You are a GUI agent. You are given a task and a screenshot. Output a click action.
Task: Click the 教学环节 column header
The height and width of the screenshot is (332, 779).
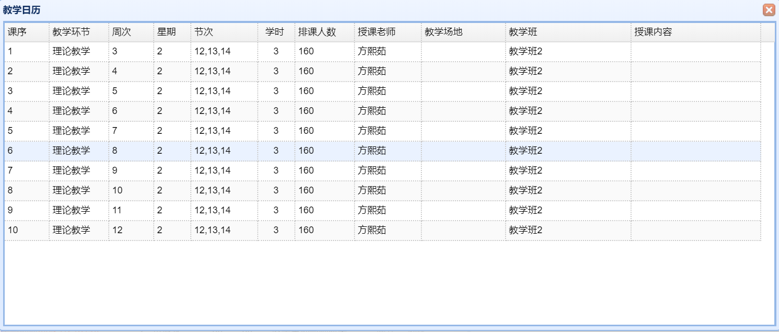pyautogui.click(x=79, y=32)
